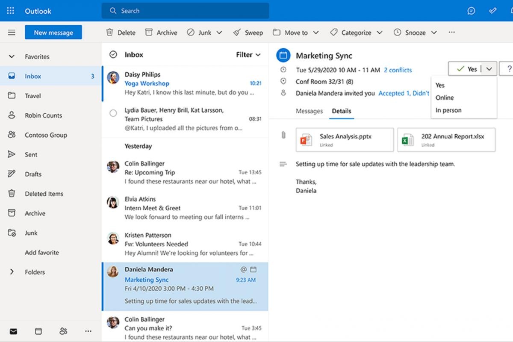Open the 2 conflicts link
Image resolution: width=513 pixels, height=342 pixels.
(x=398, y=70)
